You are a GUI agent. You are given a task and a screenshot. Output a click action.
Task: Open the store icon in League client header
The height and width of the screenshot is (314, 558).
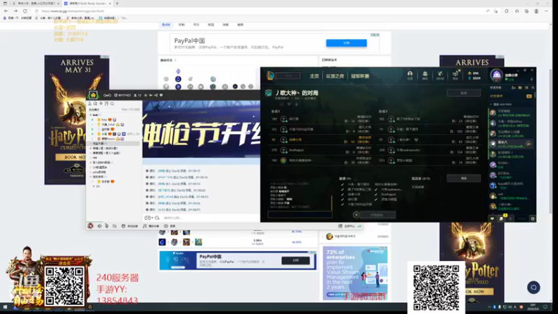[455, 75]
